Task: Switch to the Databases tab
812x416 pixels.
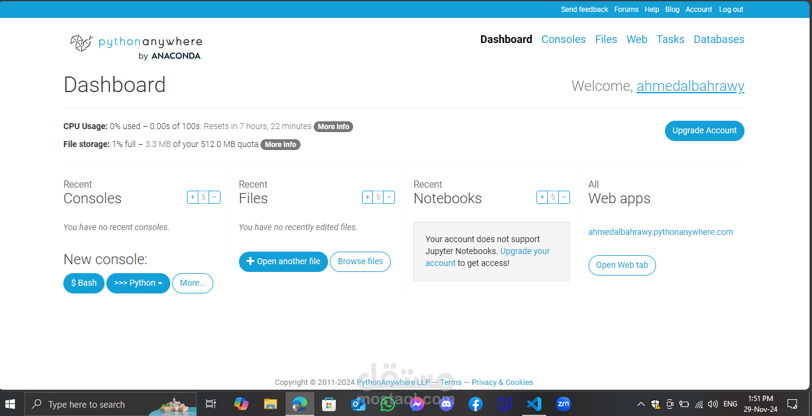Action: coord(719,39)
